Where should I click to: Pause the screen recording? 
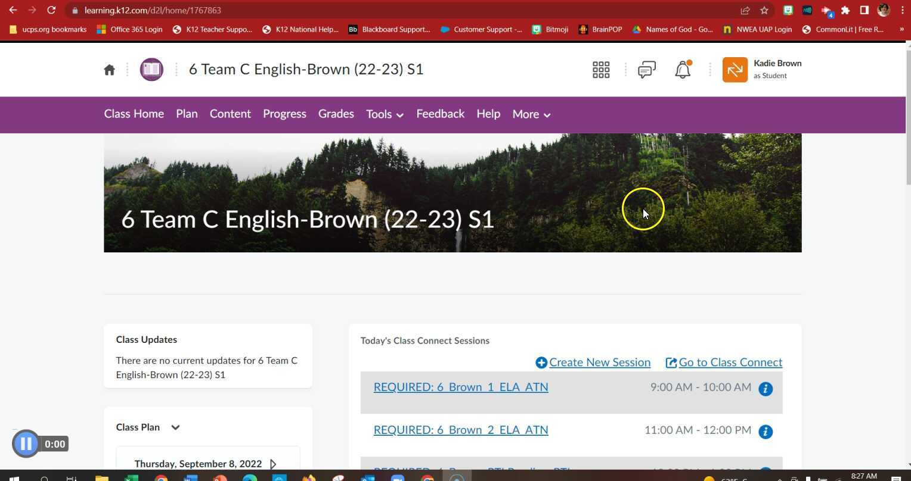click(x=26, y=443)
